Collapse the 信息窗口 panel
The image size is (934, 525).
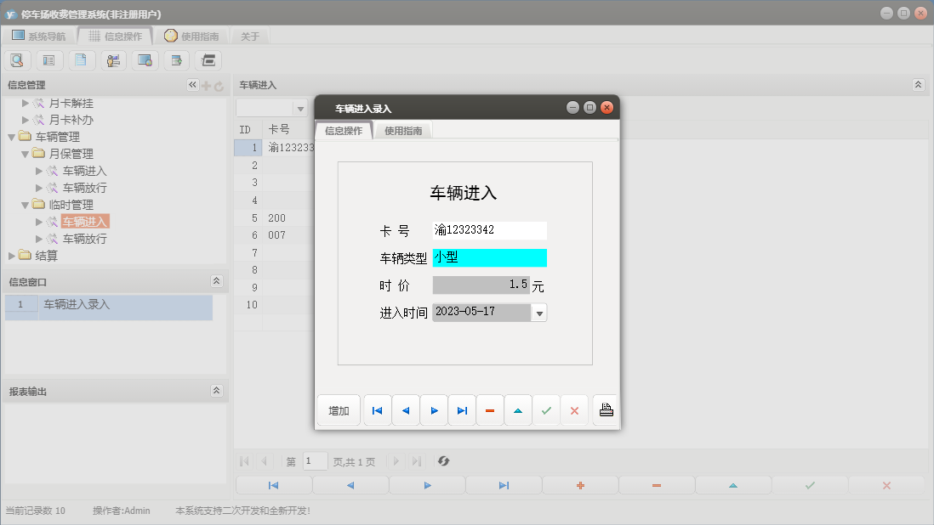tap(217, 281)
